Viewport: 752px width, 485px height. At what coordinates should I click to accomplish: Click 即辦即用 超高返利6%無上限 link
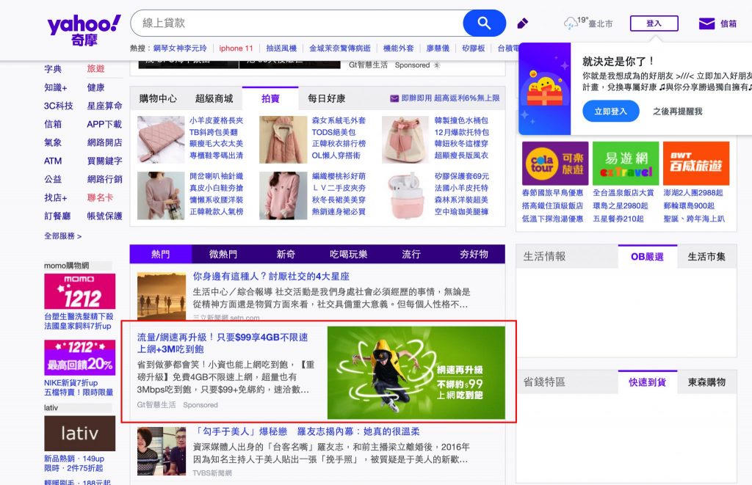450,98
